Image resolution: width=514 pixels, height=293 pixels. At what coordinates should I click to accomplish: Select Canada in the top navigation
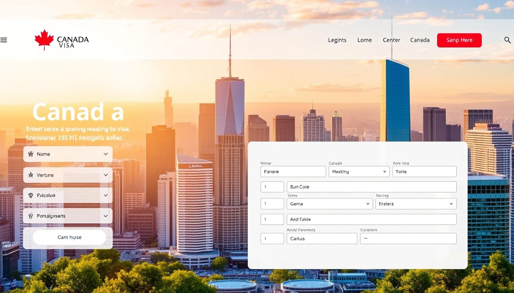[x=420, y=40]
